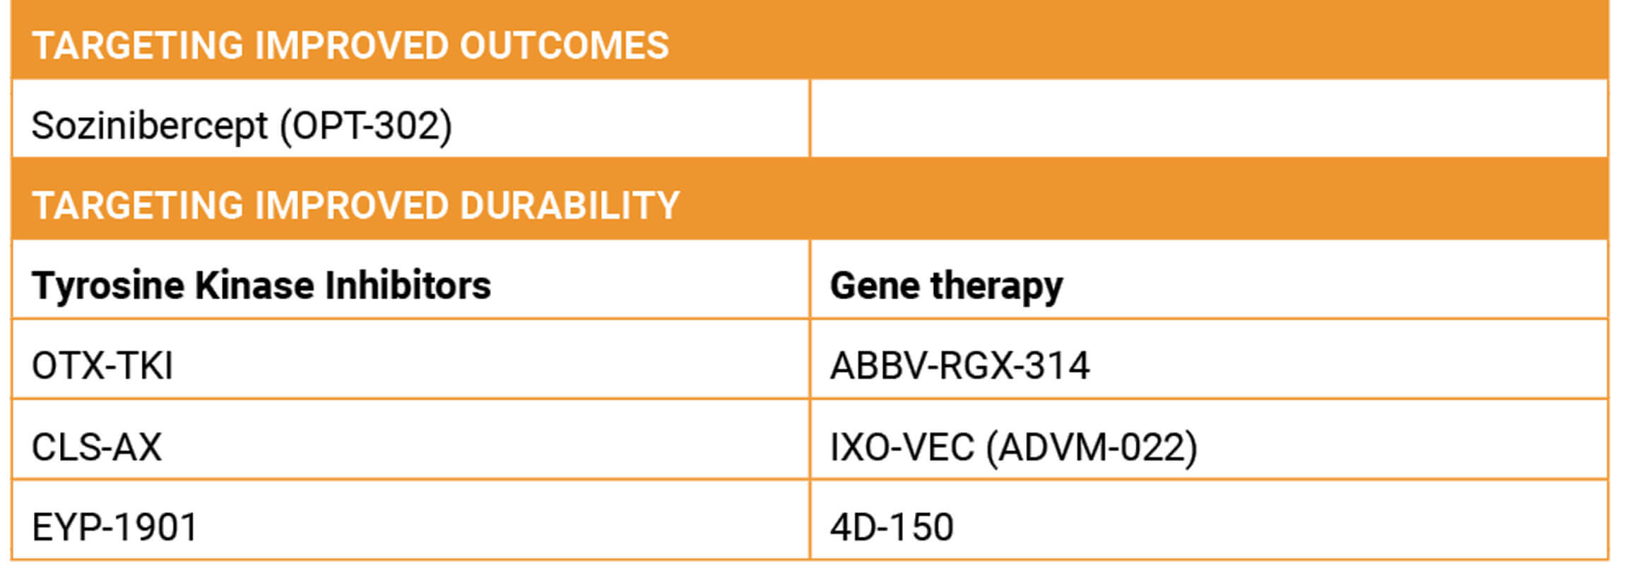Click the "(ADVM-022)" text in parentheses
Screen dimensions: 1625x578
(x=1092, y=447)
